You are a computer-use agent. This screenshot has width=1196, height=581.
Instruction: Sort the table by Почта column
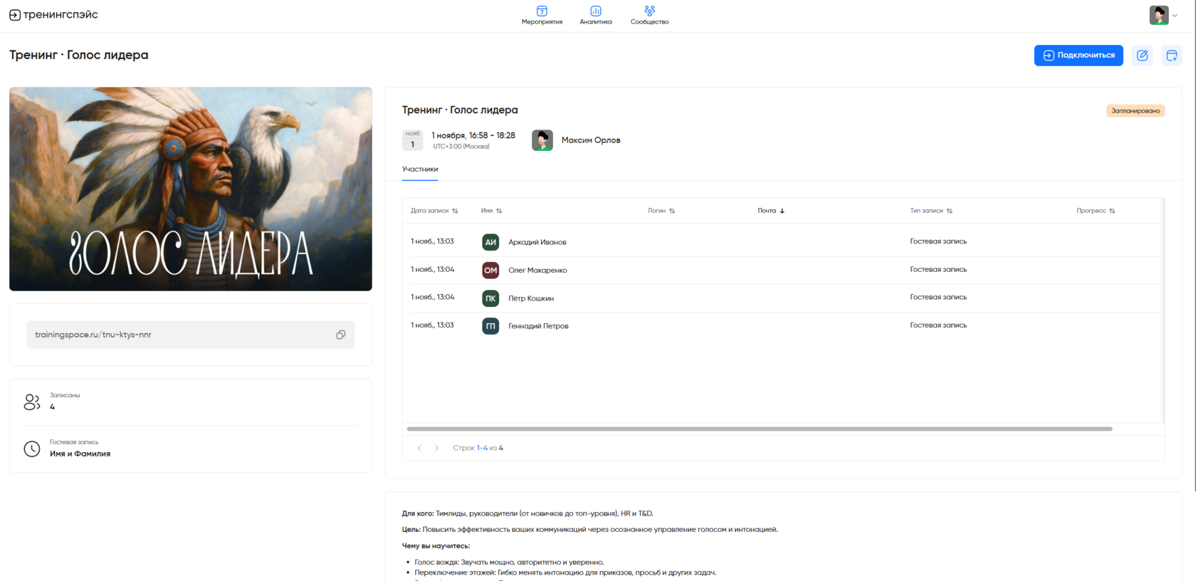tap(771, 211)
